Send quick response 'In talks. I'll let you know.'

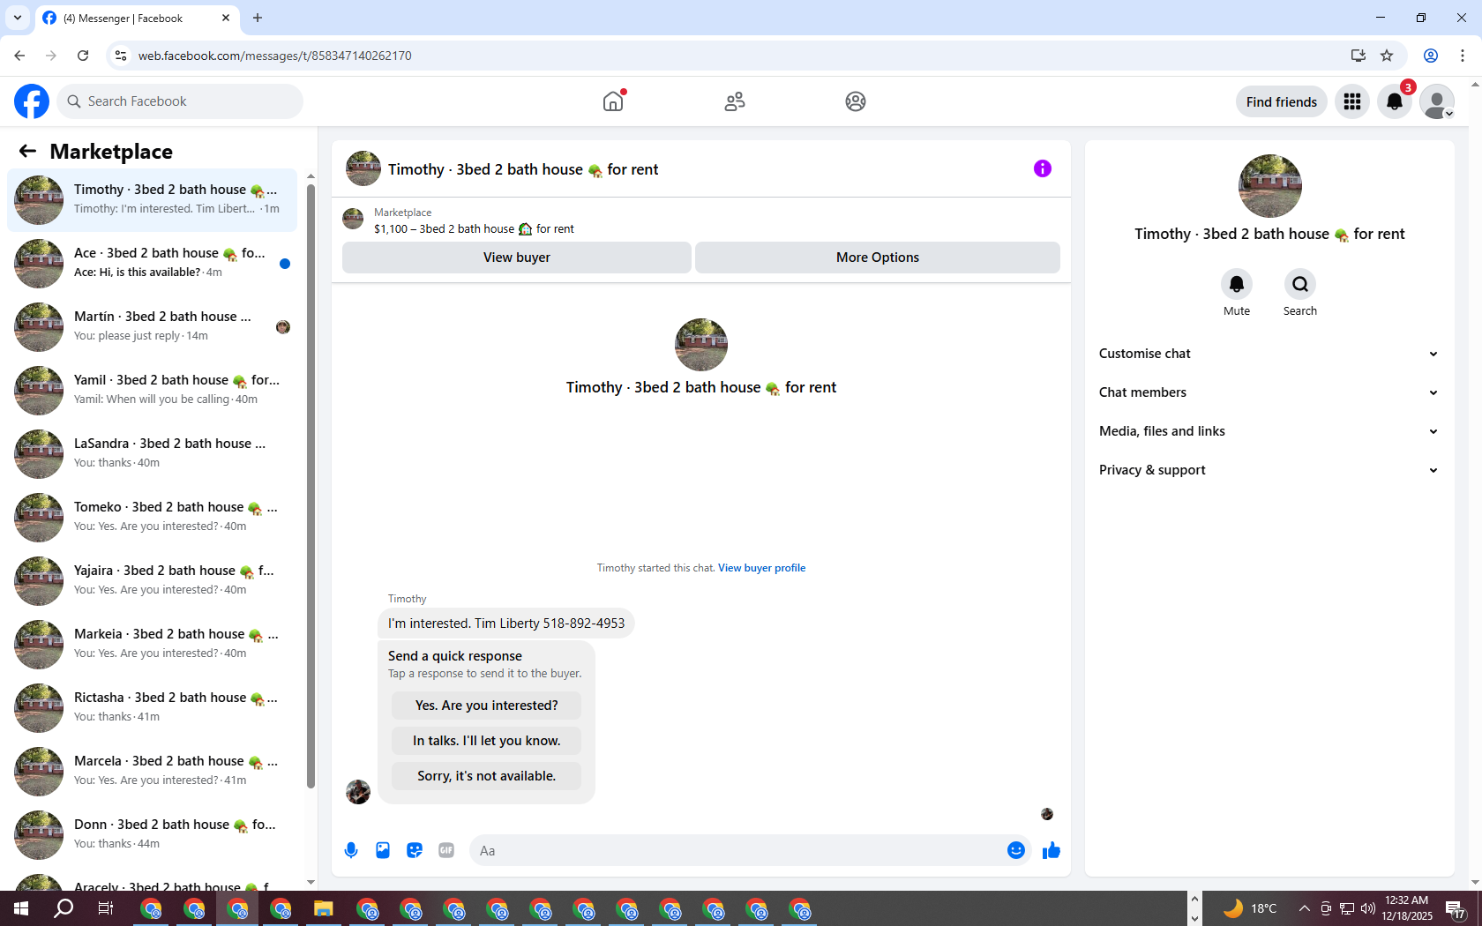487,741
